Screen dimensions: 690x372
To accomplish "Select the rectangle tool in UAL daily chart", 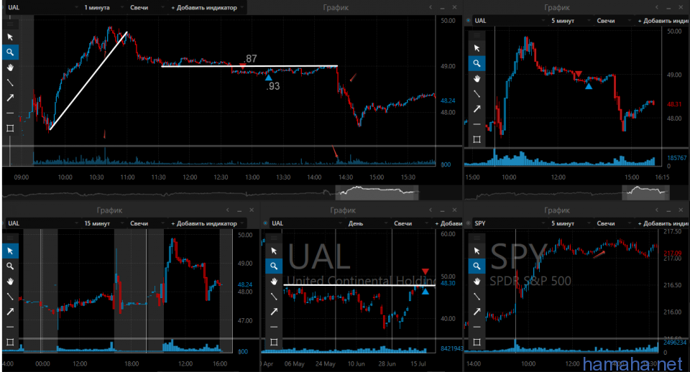I will [x=274, y=342].
